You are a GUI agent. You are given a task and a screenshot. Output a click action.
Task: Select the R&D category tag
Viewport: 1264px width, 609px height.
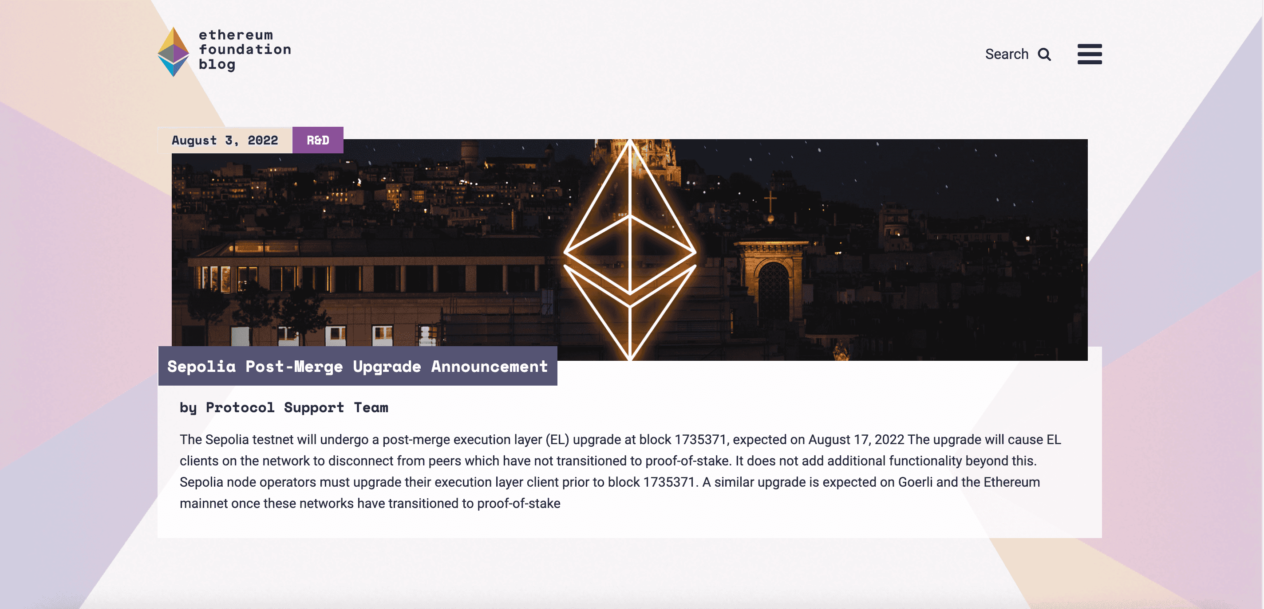pos(318,140)
